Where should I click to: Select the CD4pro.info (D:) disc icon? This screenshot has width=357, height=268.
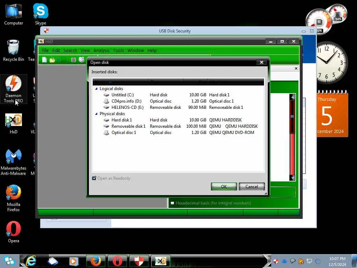(106, 101)
